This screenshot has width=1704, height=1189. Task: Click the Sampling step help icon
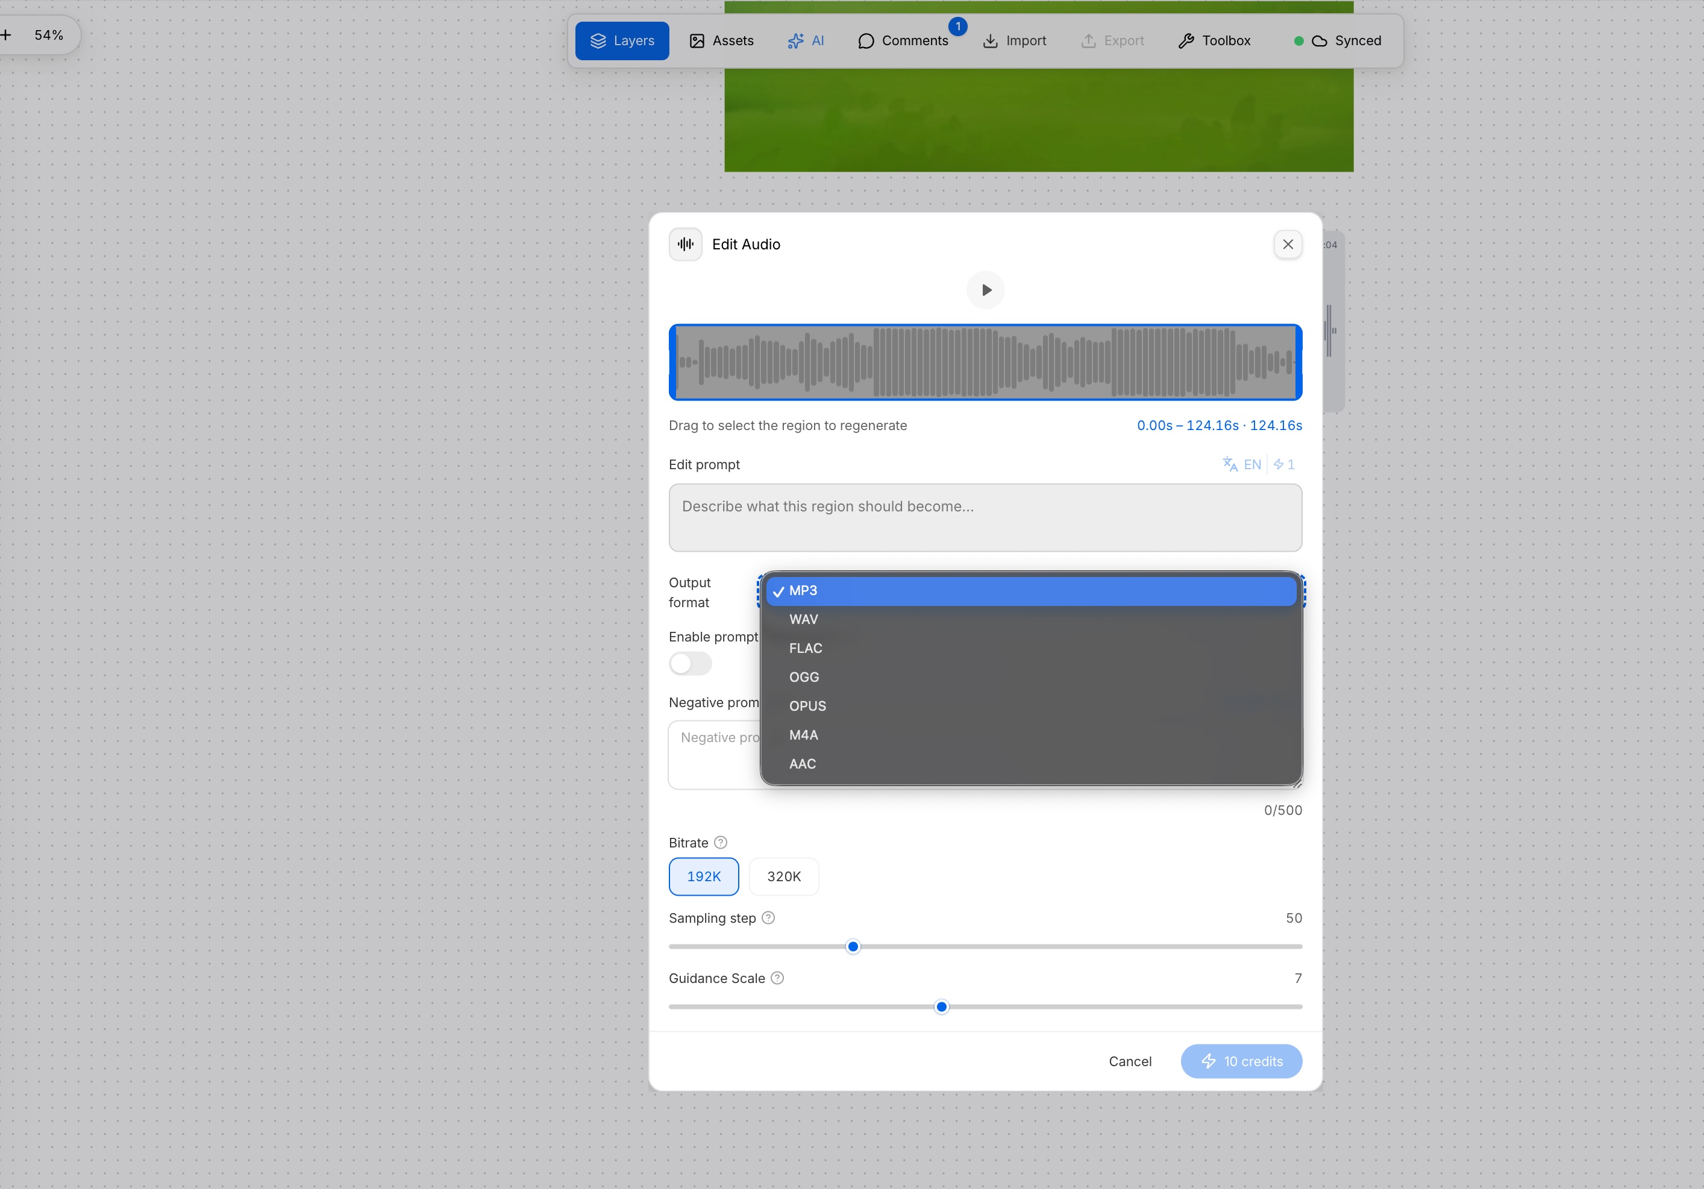[x=768, y=917]
